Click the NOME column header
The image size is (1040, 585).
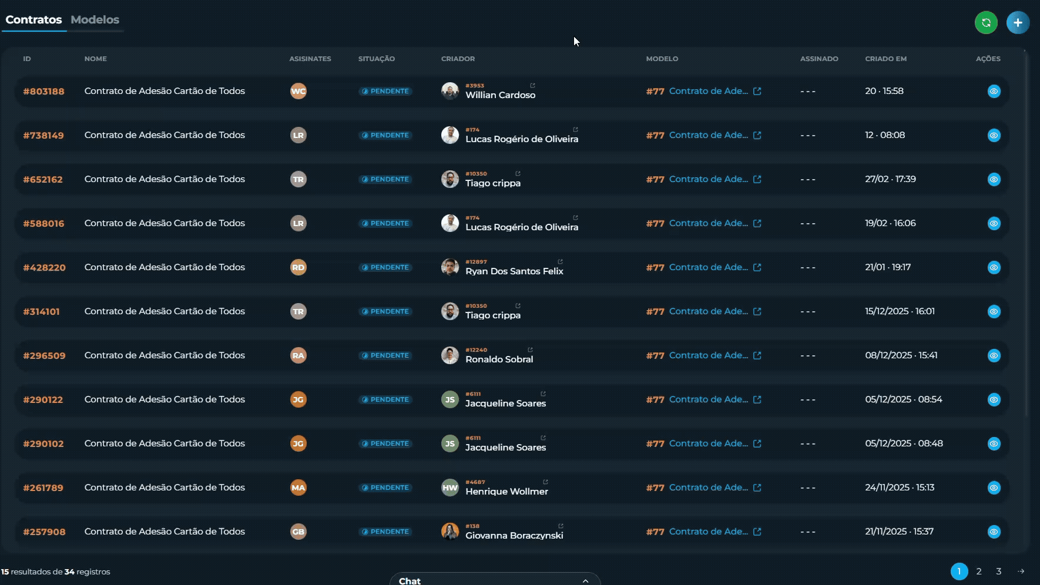coord(95,59)
